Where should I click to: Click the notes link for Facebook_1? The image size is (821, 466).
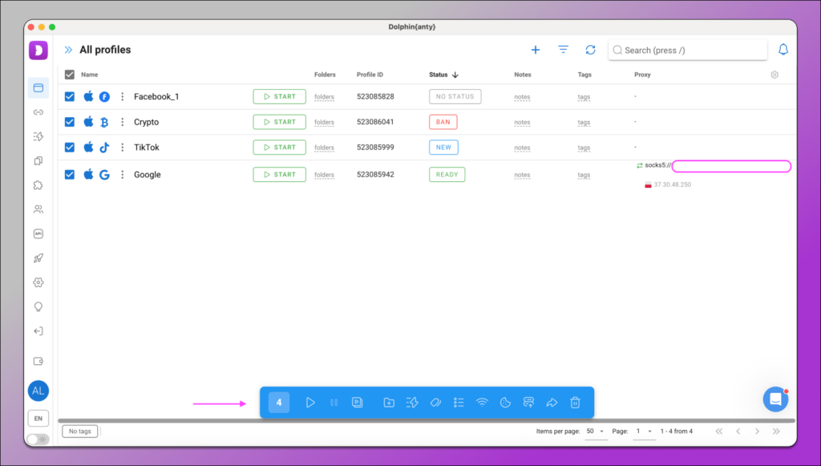[x=522, y=97]
